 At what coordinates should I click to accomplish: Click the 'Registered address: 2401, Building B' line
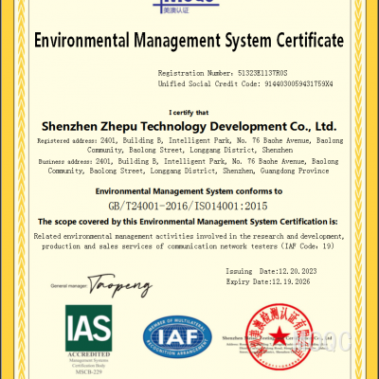pos(190,140)
